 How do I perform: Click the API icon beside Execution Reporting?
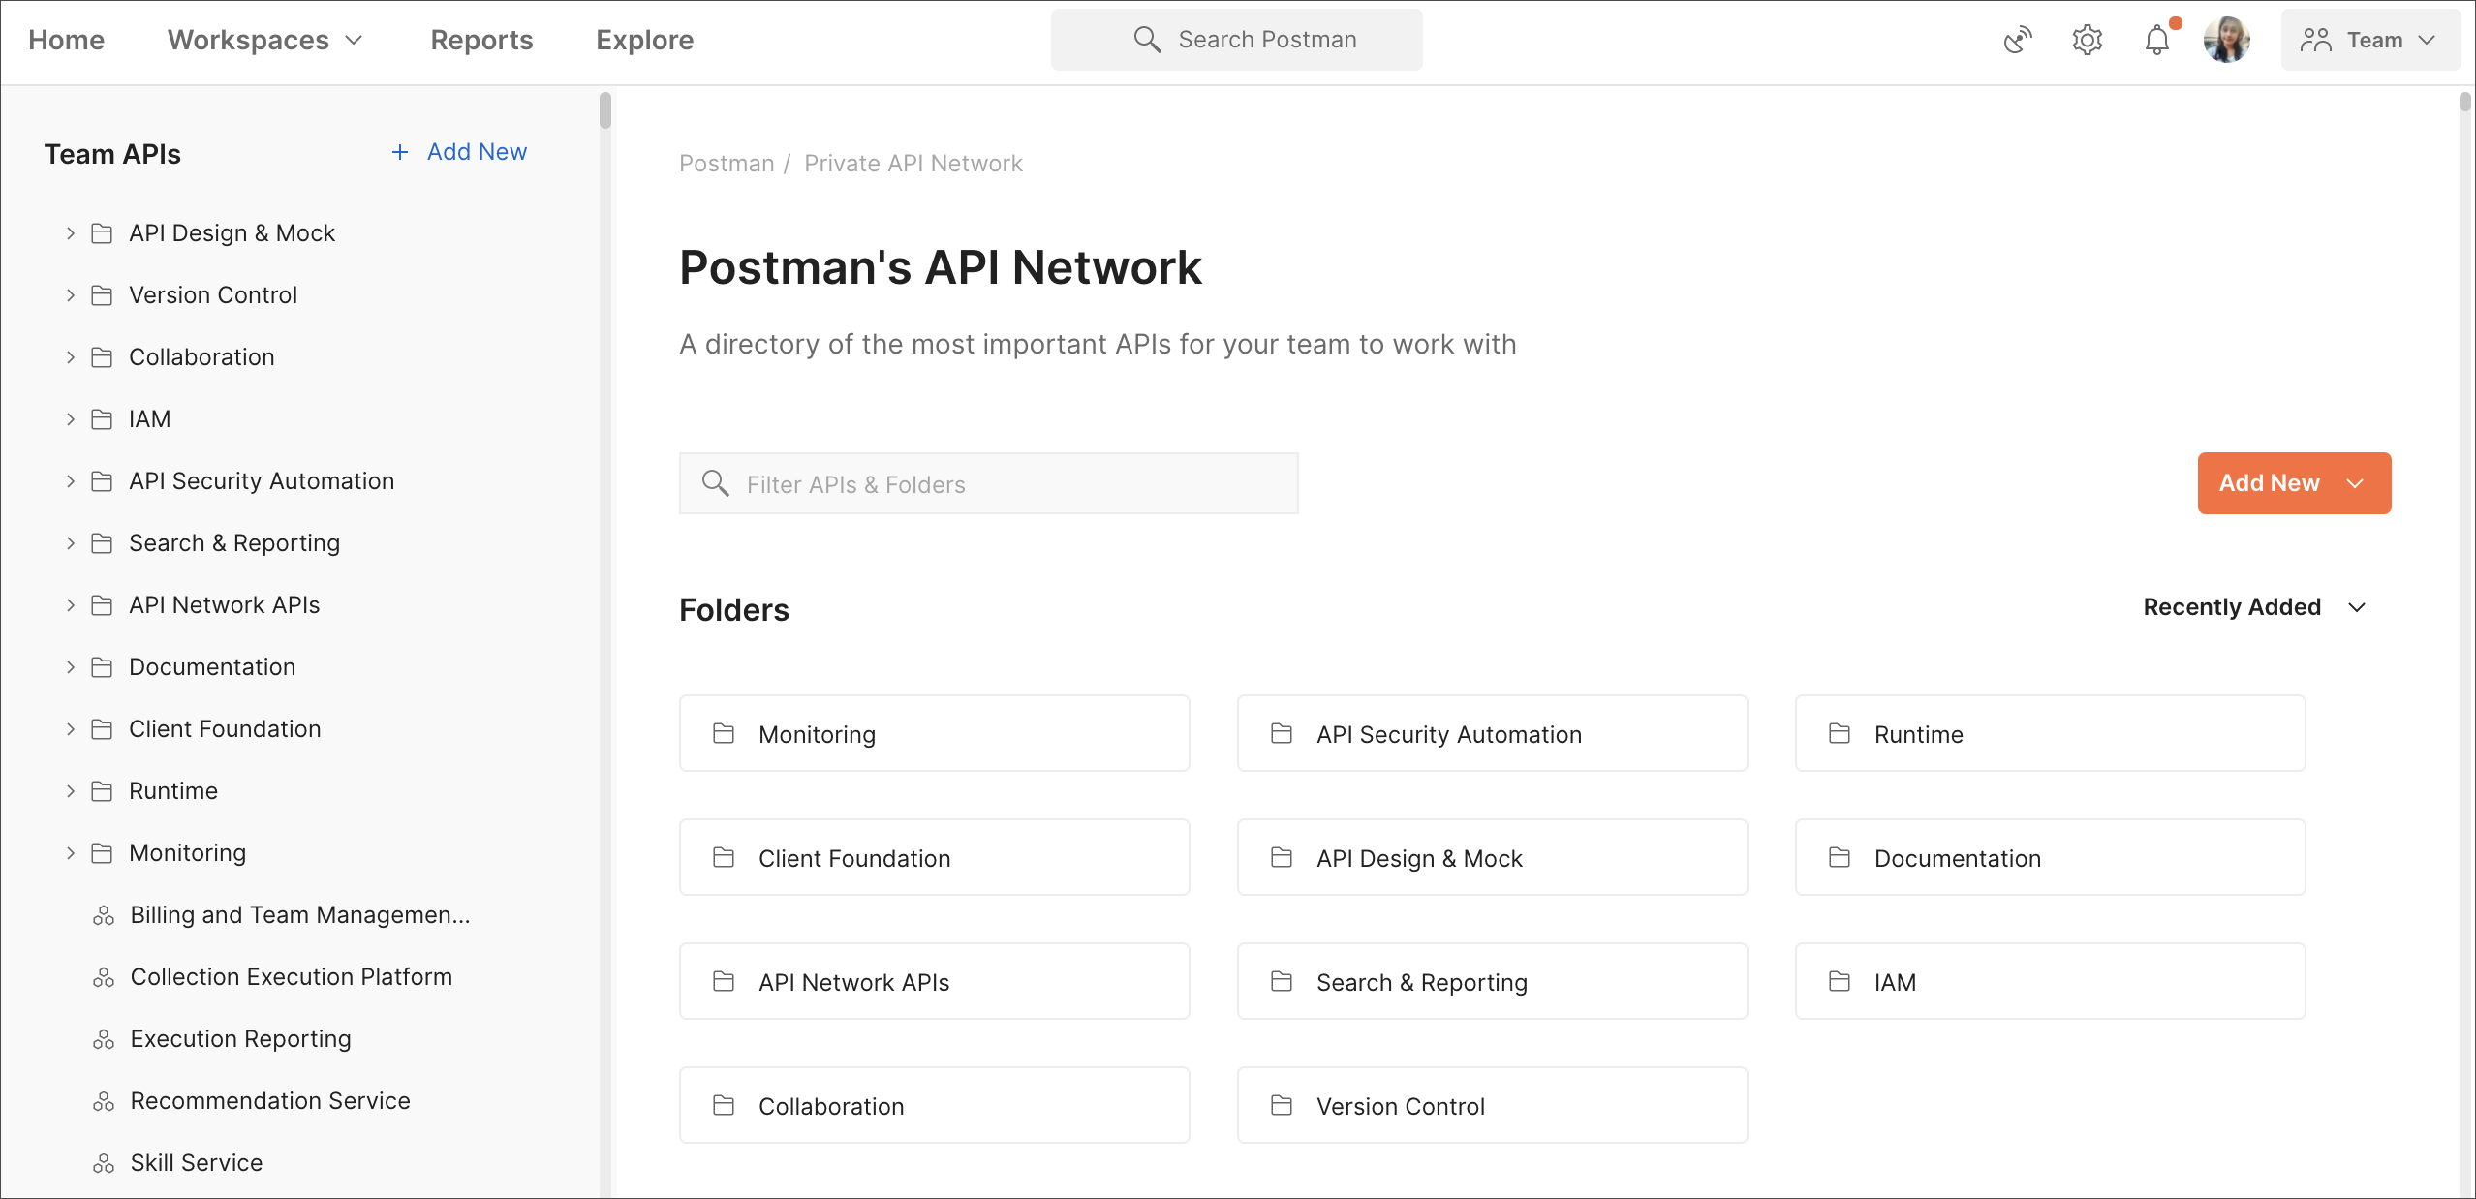click(104, 1039)
